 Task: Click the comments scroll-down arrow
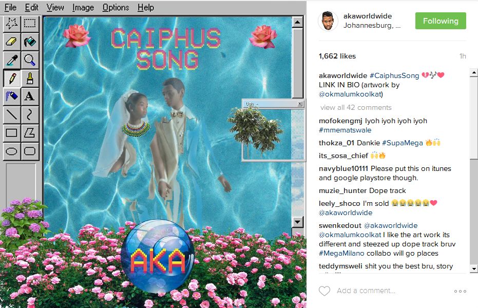474,268
